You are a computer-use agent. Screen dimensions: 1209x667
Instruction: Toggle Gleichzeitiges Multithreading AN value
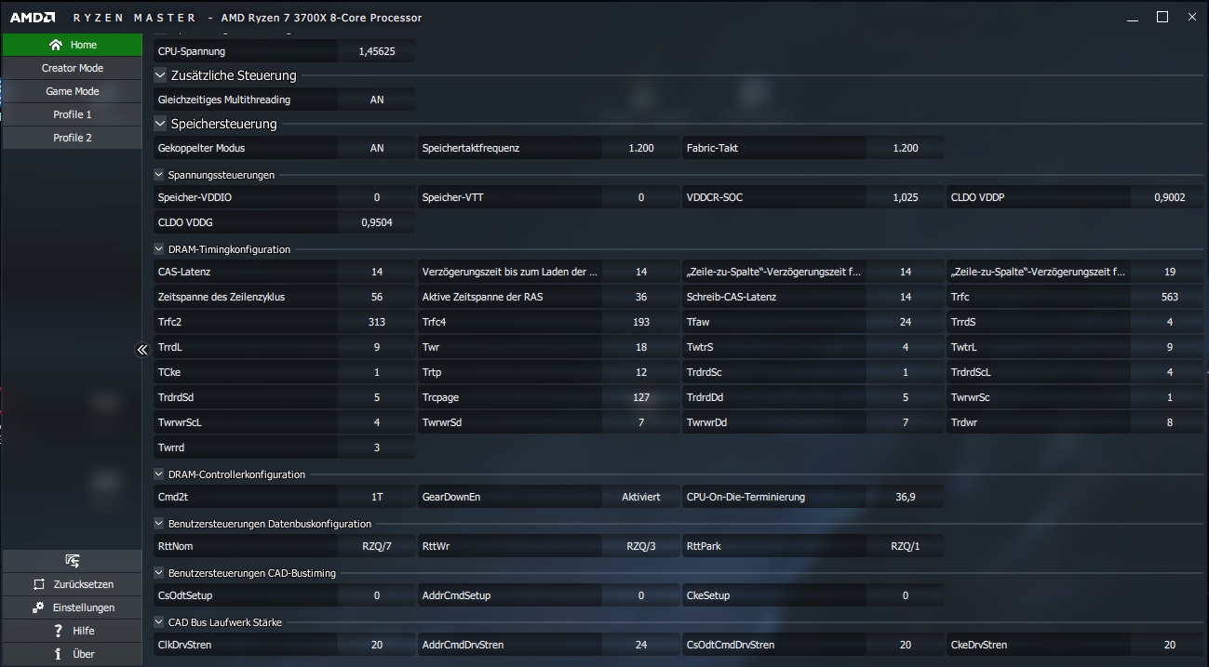[x=377, y=100]
